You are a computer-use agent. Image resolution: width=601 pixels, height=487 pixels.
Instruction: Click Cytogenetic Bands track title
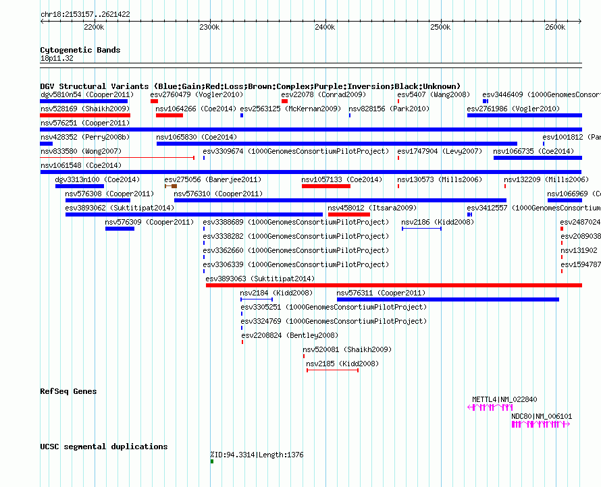(80, 50)
